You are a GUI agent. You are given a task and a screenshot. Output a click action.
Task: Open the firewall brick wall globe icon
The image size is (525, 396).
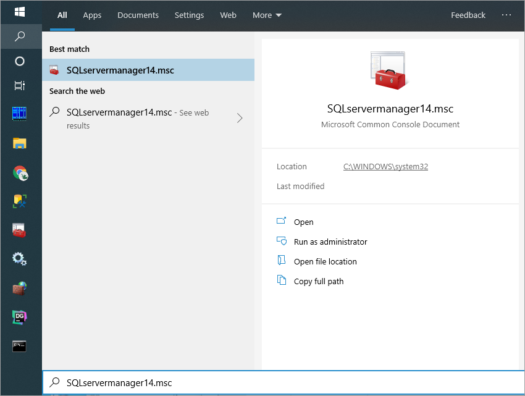[20, 288]
